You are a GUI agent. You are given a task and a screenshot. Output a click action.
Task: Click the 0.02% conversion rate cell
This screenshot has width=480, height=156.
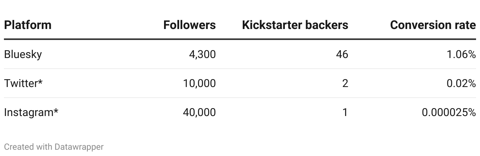(461, 83)
